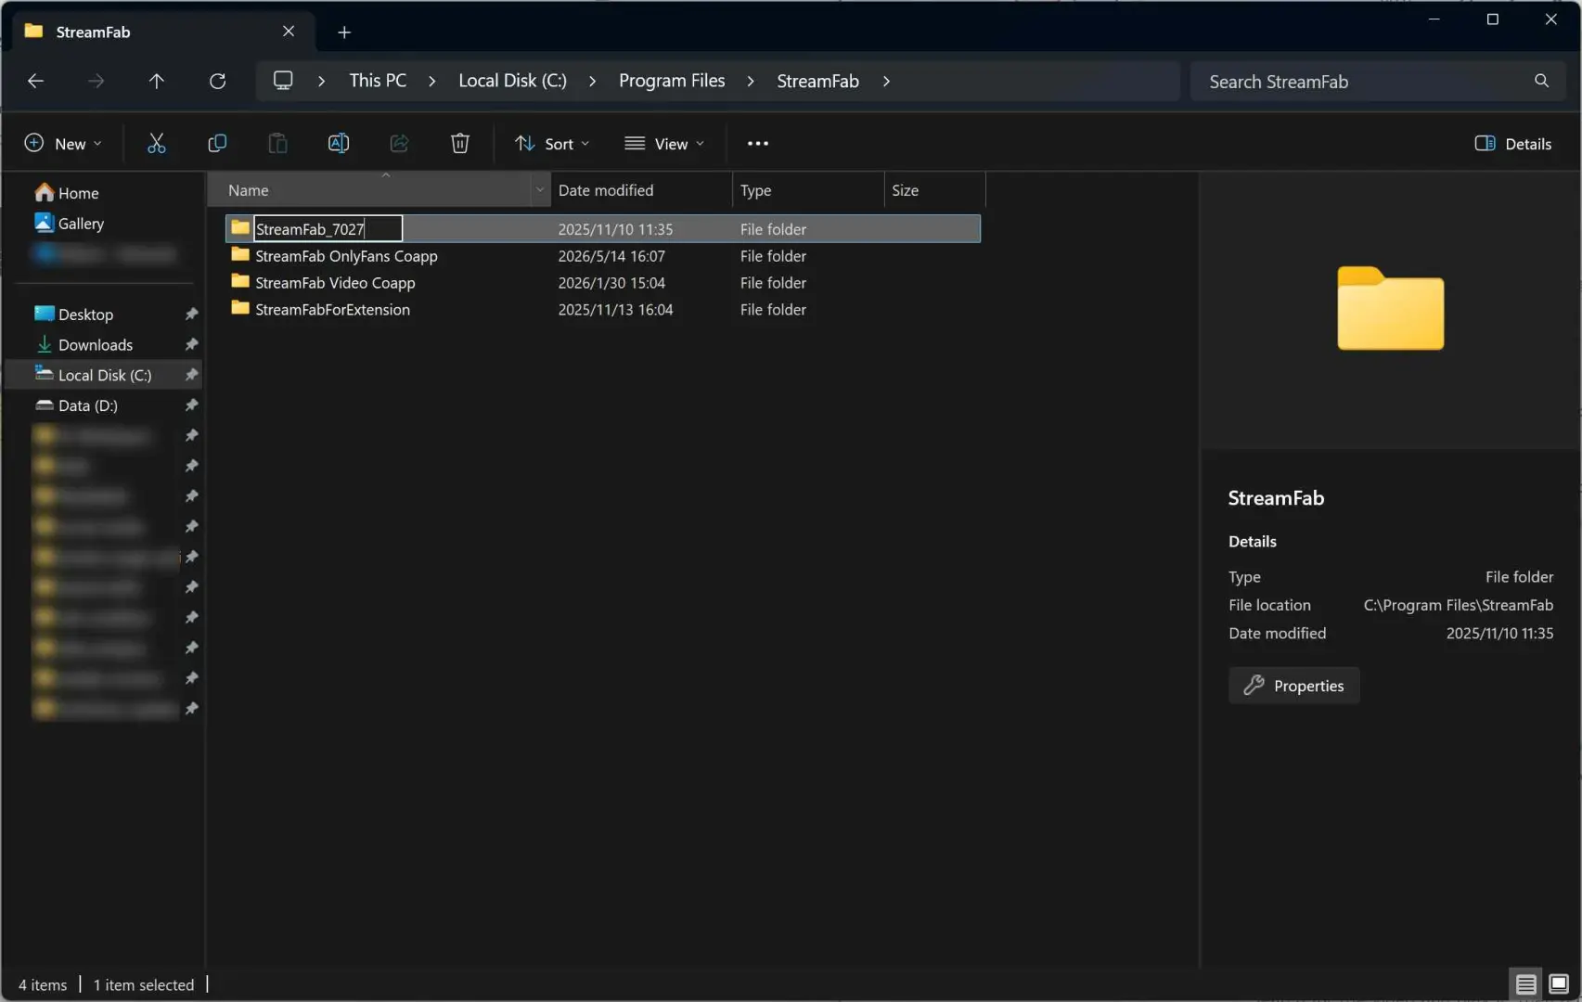Close the StreamFab tab

(x=289, y=32)
